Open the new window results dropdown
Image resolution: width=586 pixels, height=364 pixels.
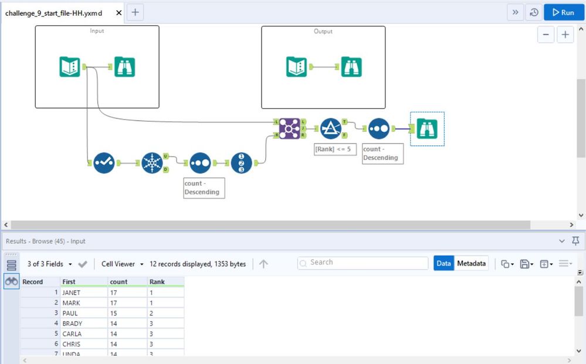(546, 264)
